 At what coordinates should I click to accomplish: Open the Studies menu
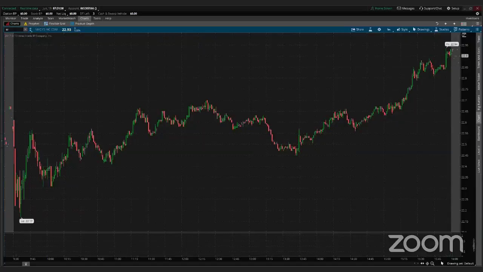point(441,29)
